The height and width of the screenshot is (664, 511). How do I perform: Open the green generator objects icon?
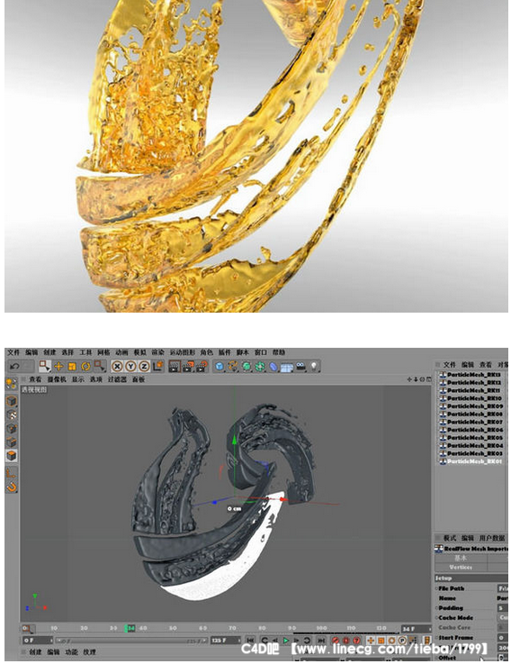pyautogui.click(x=247, y=367)
